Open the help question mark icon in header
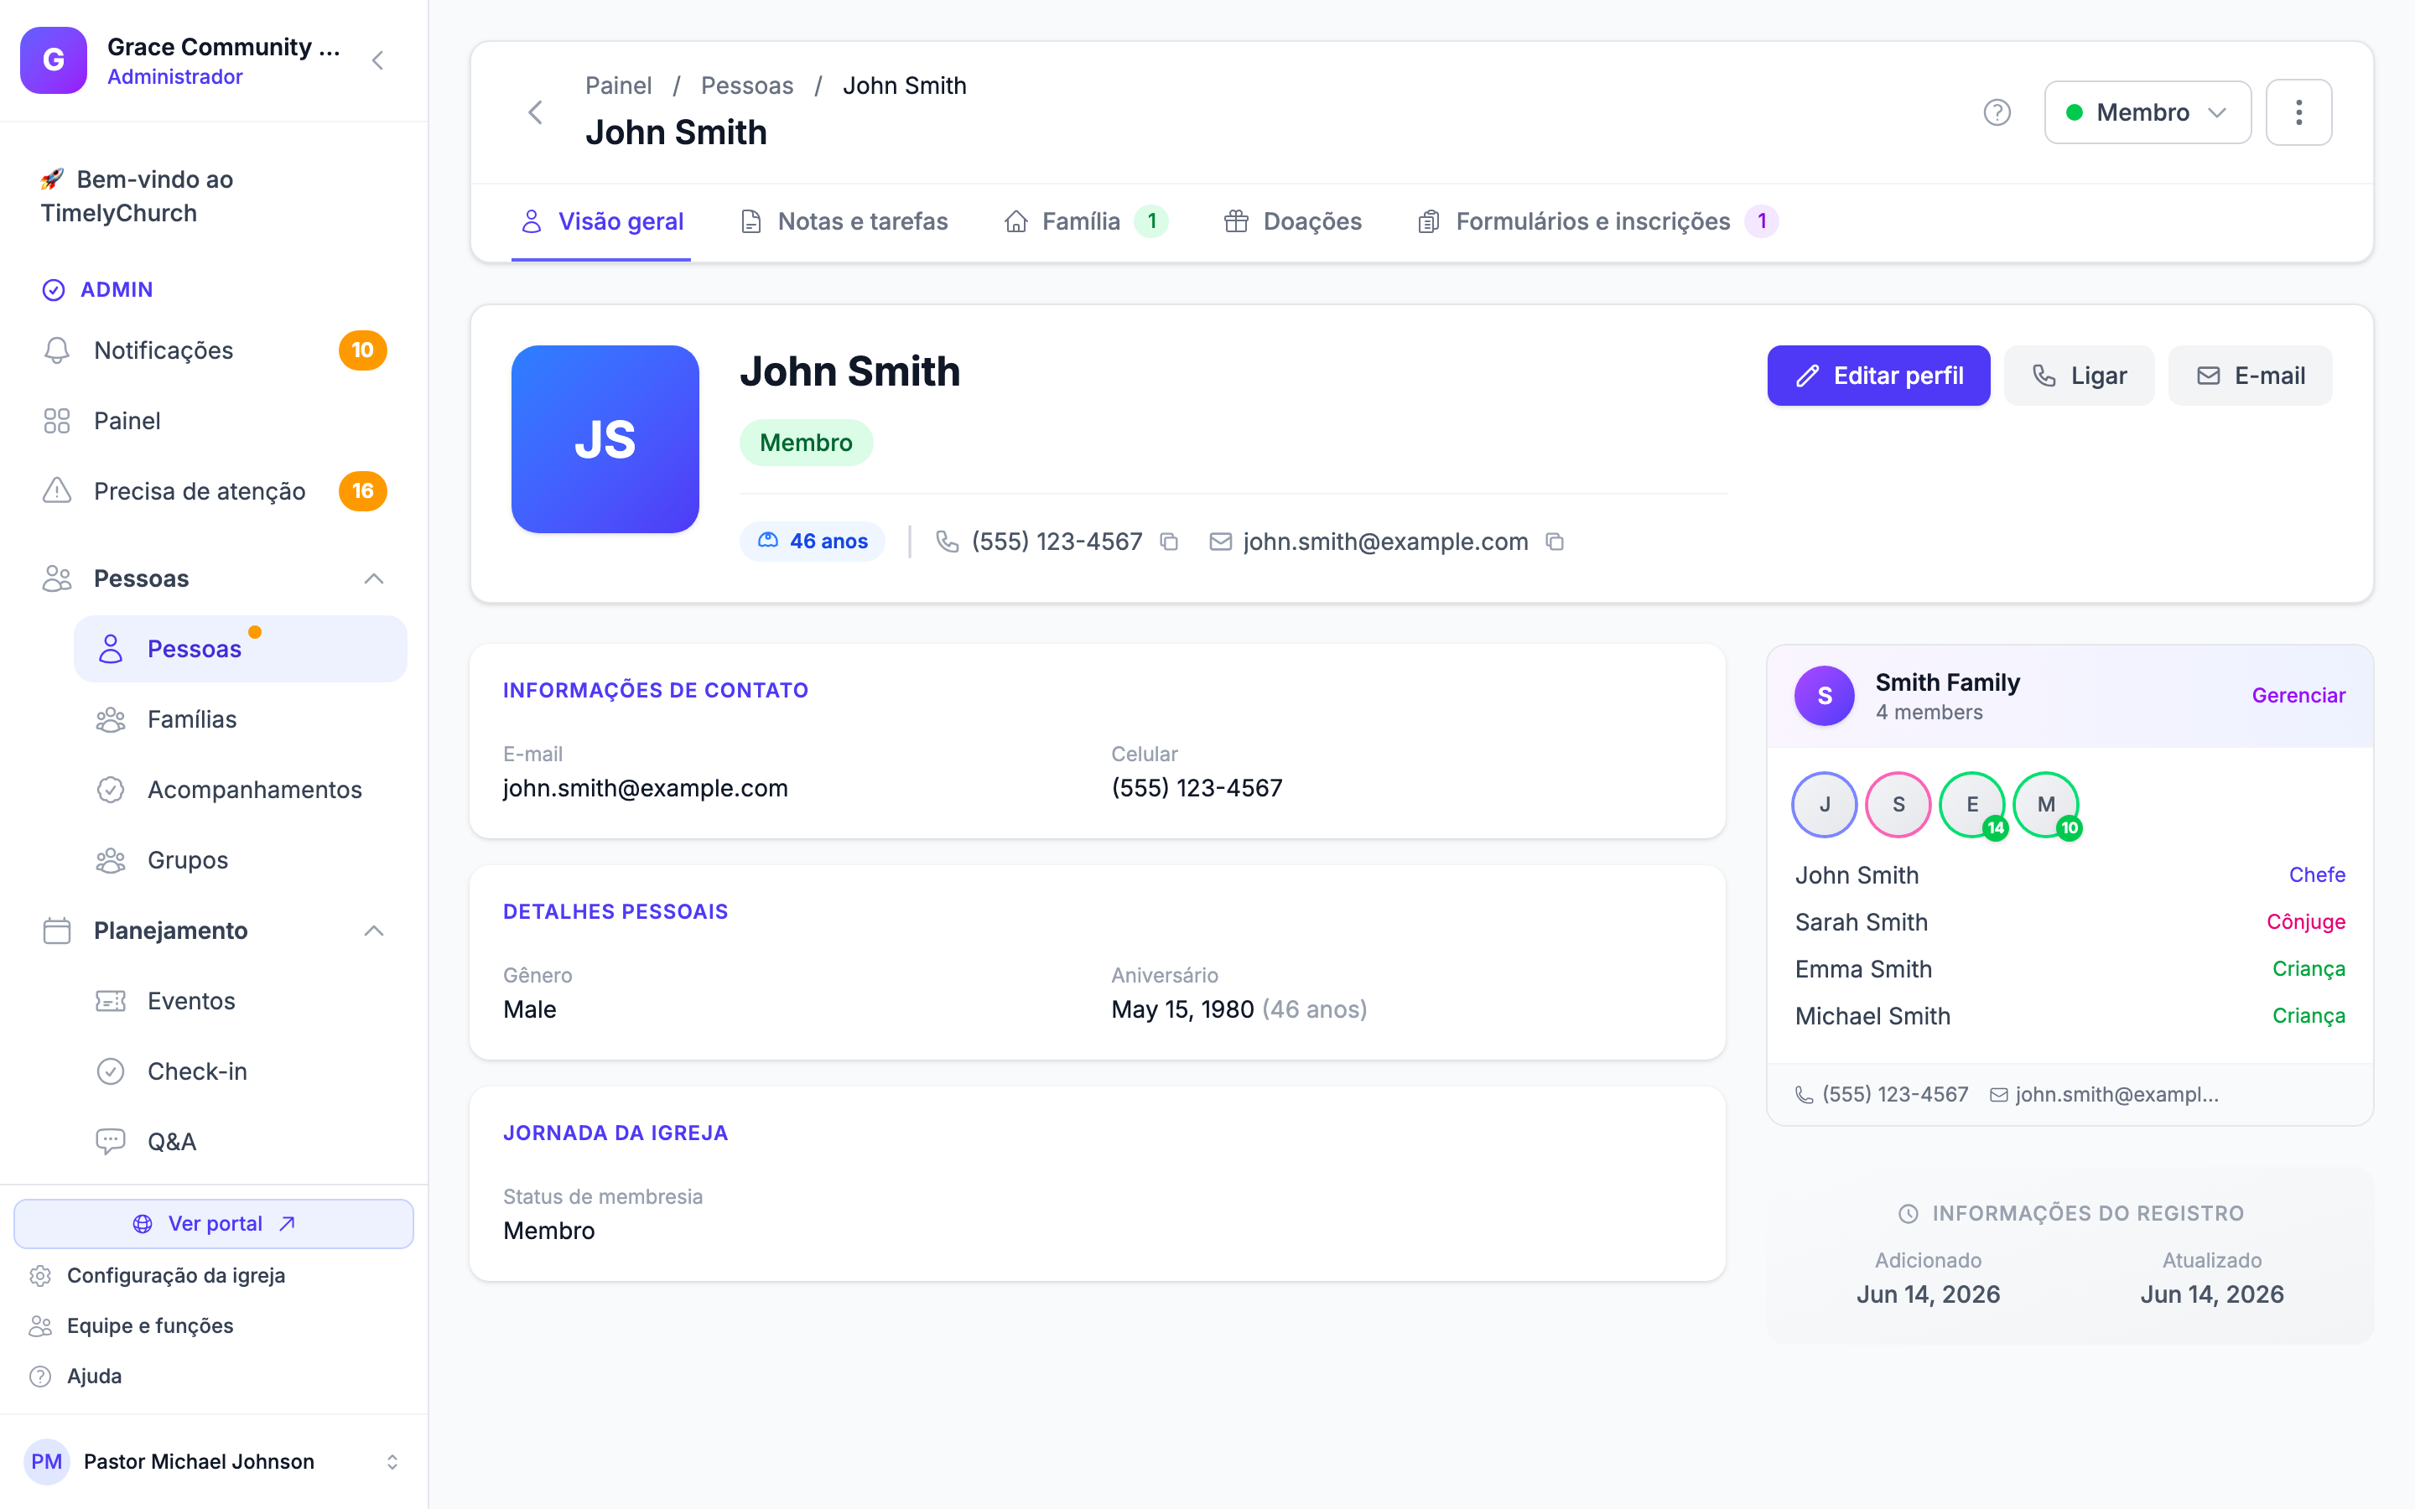2415x1509 pixels. pyautogui.click(x=1997, y=111)
